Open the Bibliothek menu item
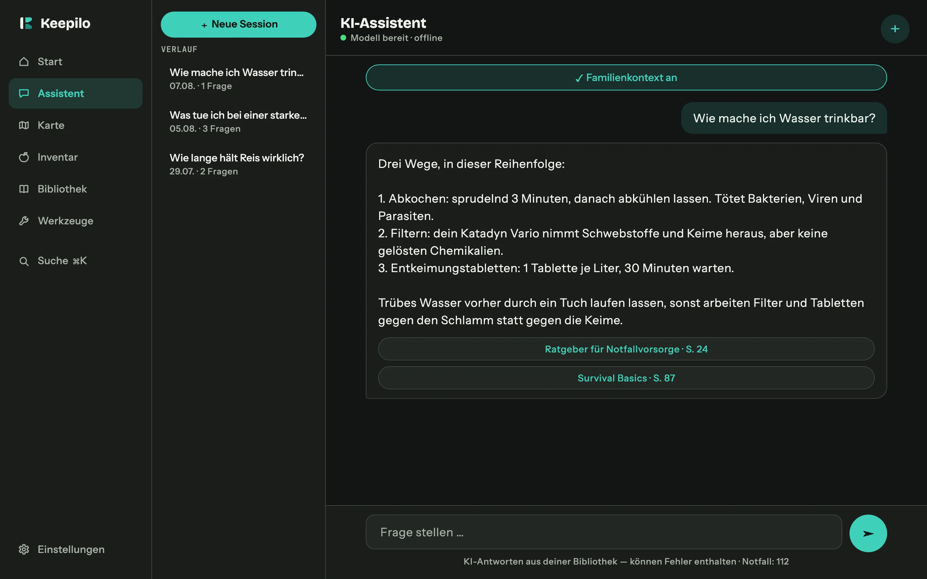Viewport: 927px width, 579px height. [75, 189]
